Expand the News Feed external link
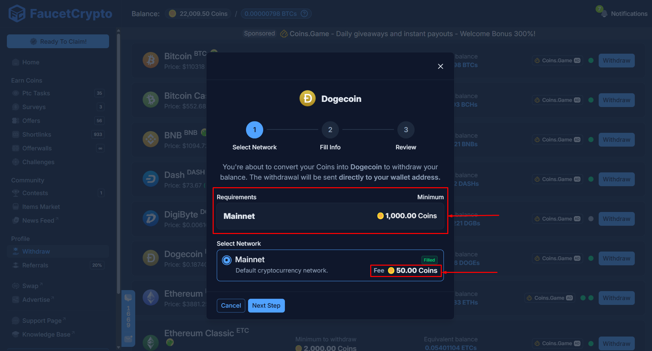 pyautogui.click(x=57, y=219)
